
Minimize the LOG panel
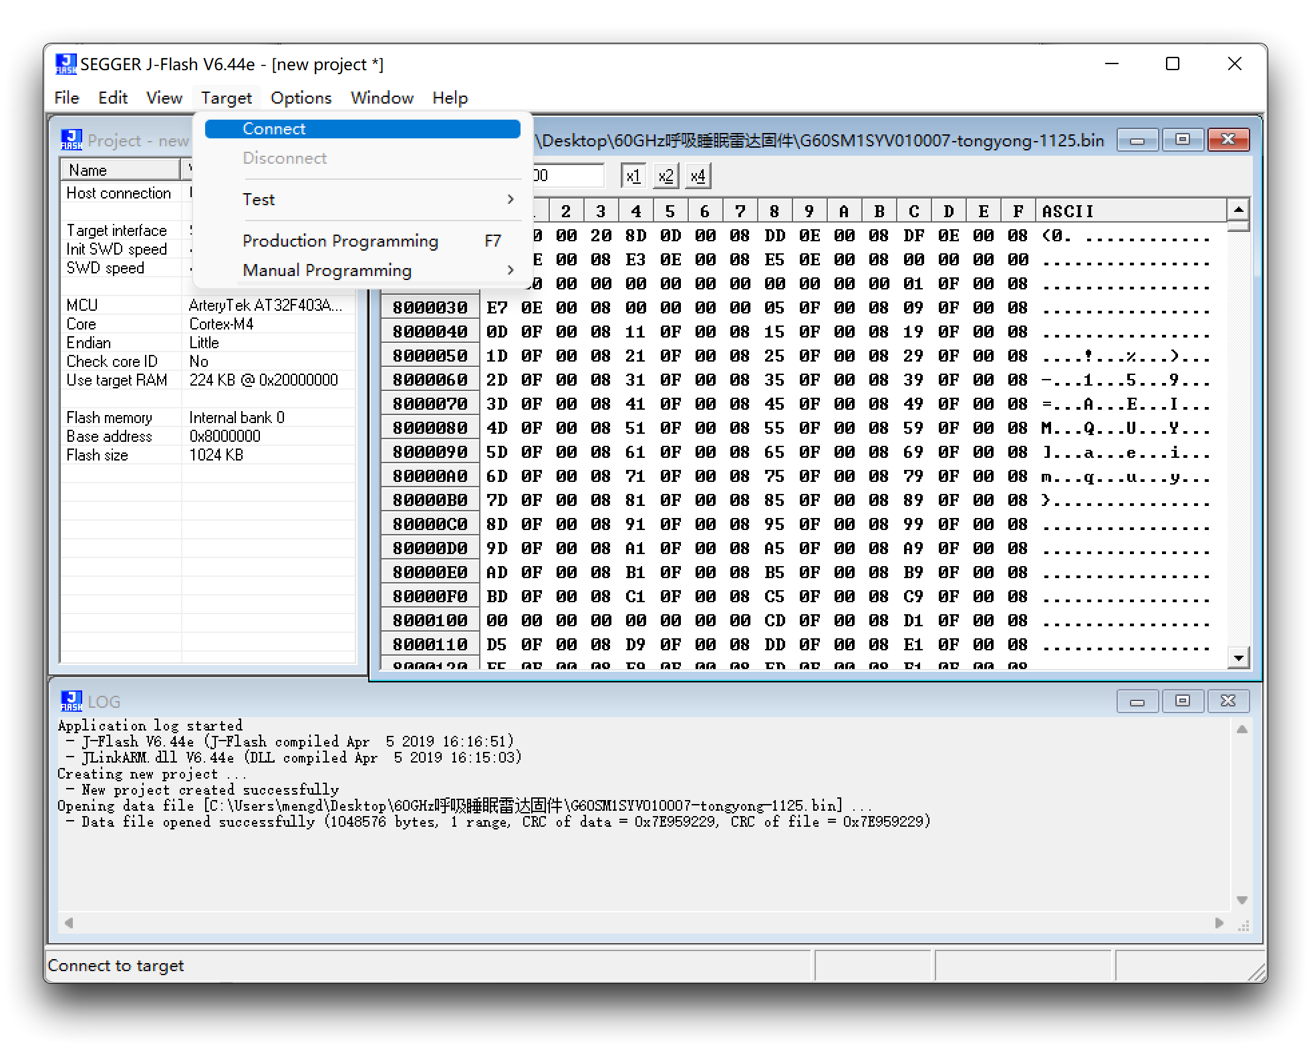click(1137, 701)
